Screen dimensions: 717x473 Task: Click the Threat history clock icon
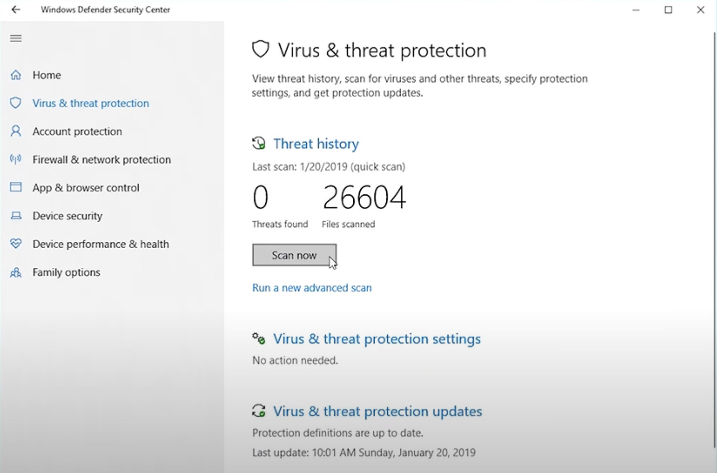click(259, 143)
